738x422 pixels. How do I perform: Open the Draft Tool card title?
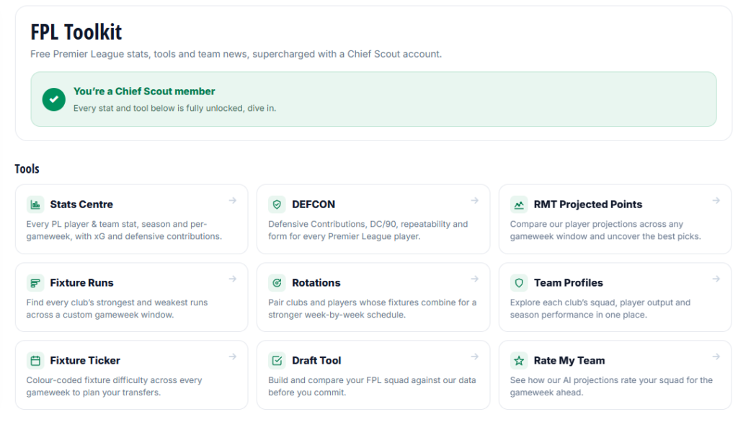[x=316, y=361]
